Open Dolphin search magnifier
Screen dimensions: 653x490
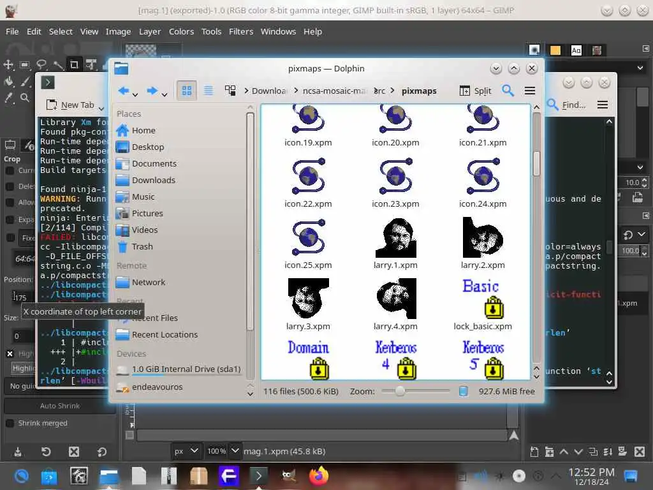508,91
